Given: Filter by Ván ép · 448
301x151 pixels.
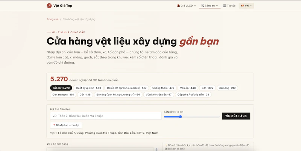Looking at the screenshot, I should point(188,88).
